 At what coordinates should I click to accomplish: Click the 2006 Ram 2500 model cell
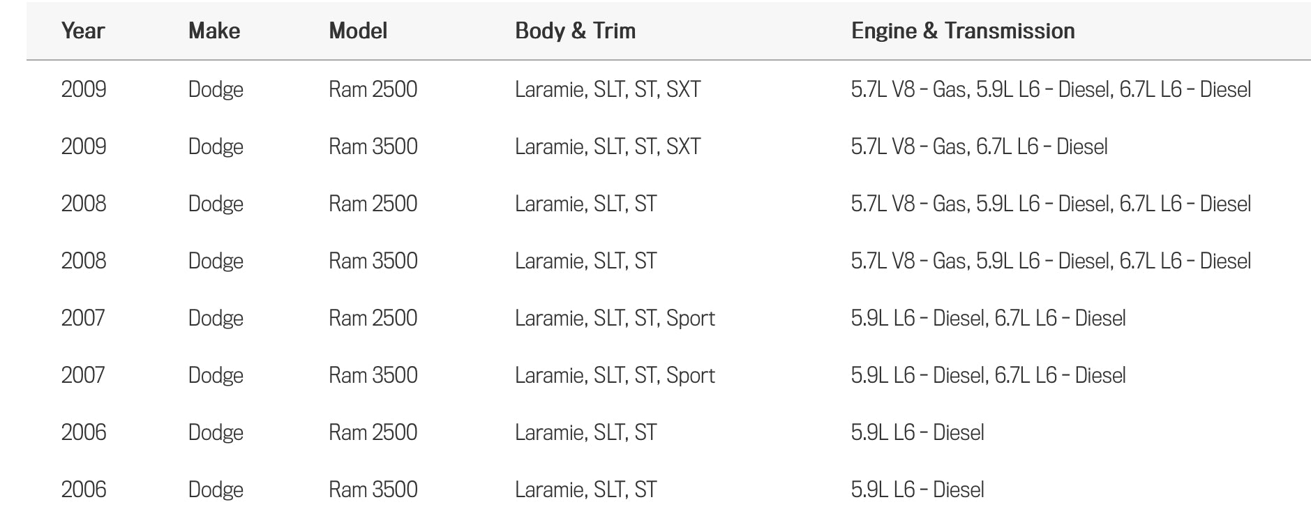[x=373, y=432]
